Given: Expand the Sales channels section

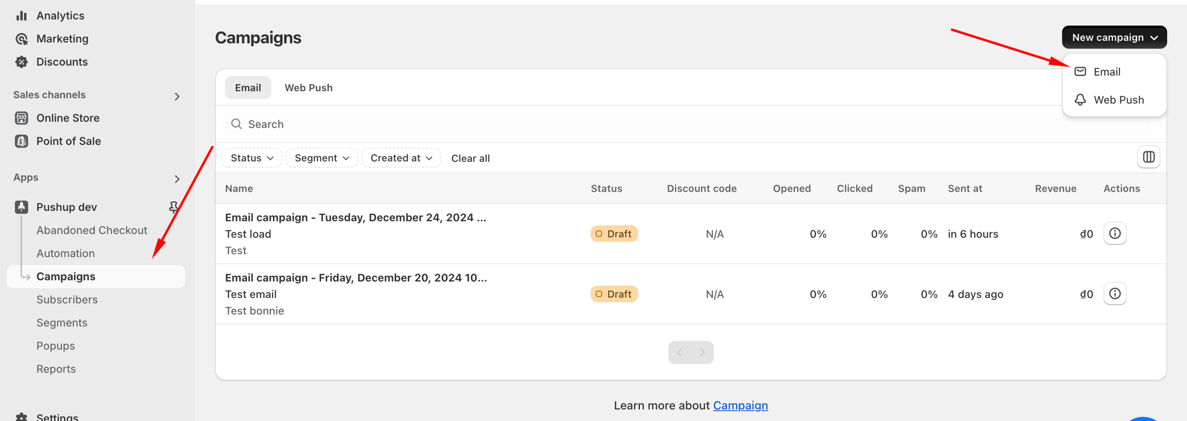Looking at the screenshot, I should coord(177,96).
